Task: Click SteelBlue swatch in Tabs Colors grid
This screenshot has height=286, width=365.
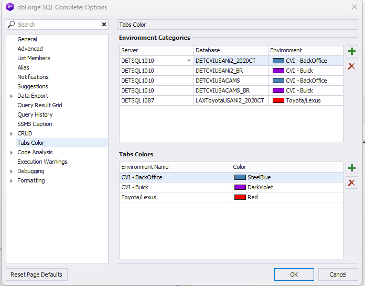Action: tap(240, 177)
